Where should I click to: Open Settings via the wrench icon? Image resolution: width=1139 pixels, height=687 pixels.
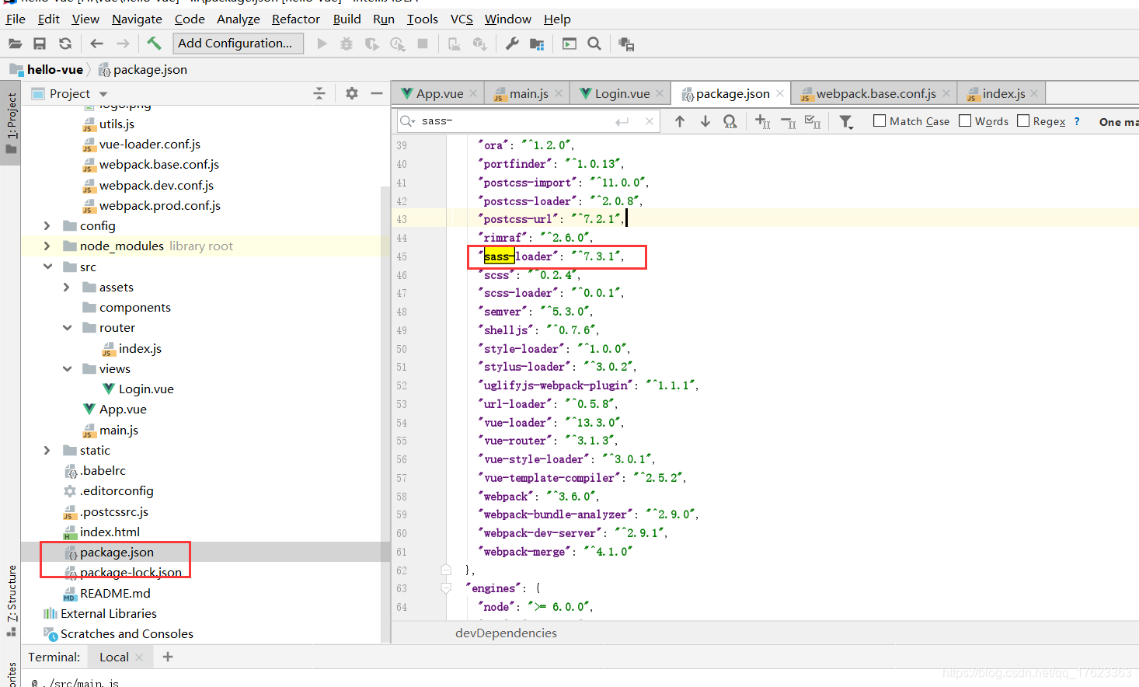512,44
